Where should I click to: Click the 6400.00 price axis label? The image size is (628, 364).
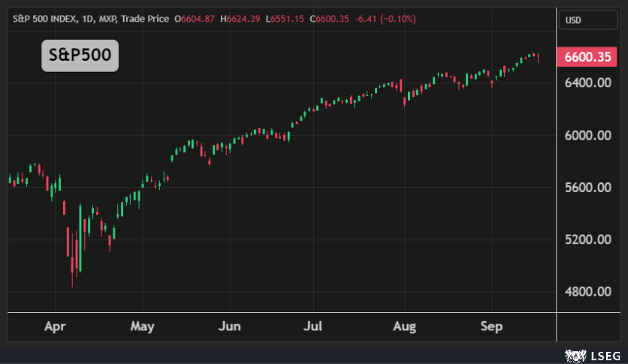[x=587, y=83]
